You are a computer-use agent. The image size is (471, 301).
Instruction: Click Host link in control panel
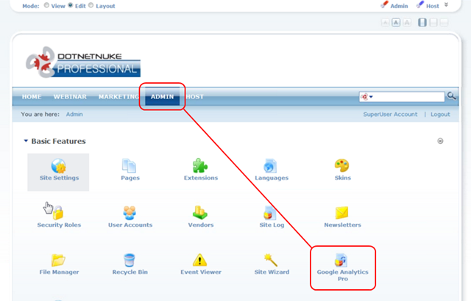click(x=433, y=6)
